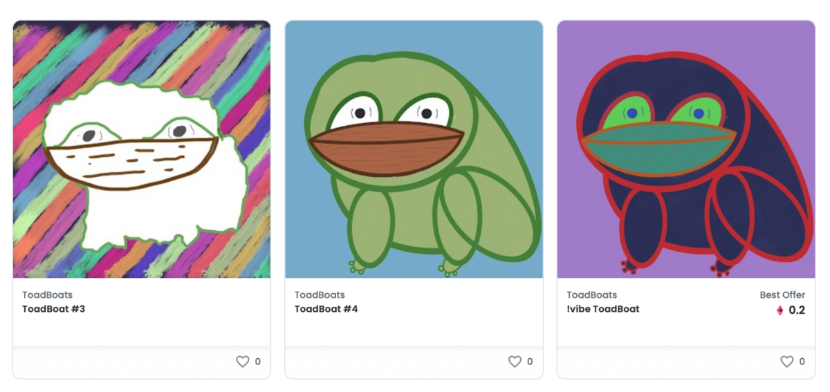
Task: Favorite ToadBoat #3 with the heart icon
Action: point(242,362)
